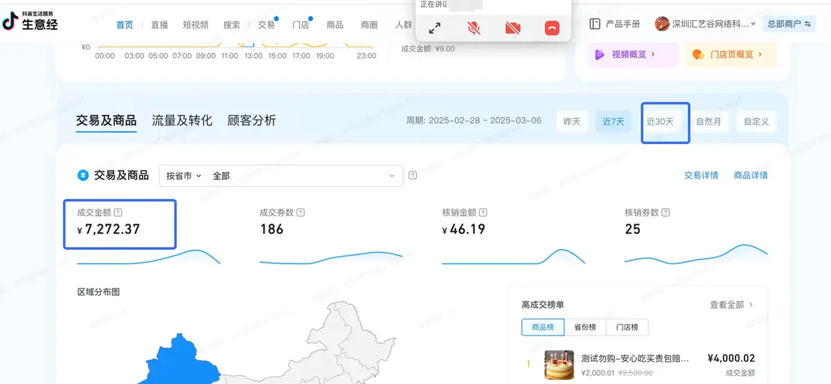The height and width of the screenshot is (384, 831).
Task: Click the sparkline under 核销券数
Action: [x=696, y=254]
